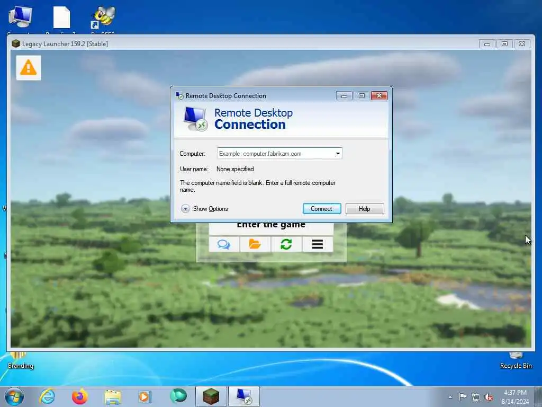This screenshot has width=542, height=407.
Task: Click the network tray icon
Action: (x=476, y=397)
